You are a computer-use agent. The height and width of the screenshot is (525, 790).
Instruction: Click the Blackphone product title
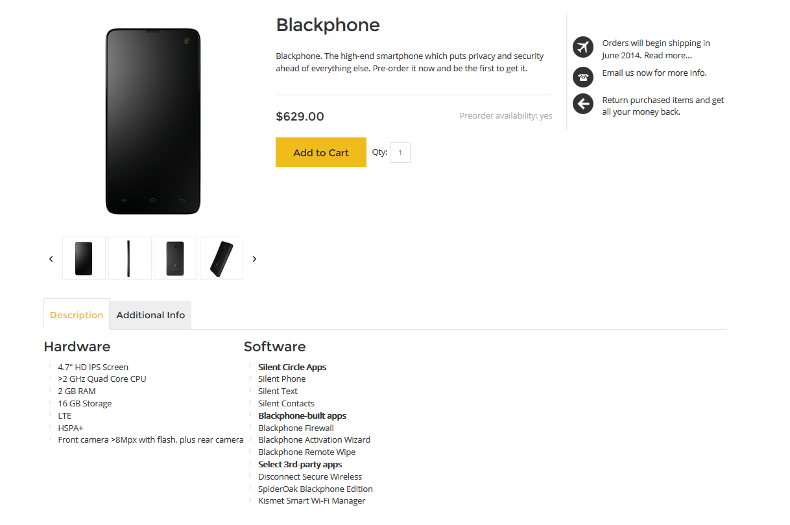point(328,25)
